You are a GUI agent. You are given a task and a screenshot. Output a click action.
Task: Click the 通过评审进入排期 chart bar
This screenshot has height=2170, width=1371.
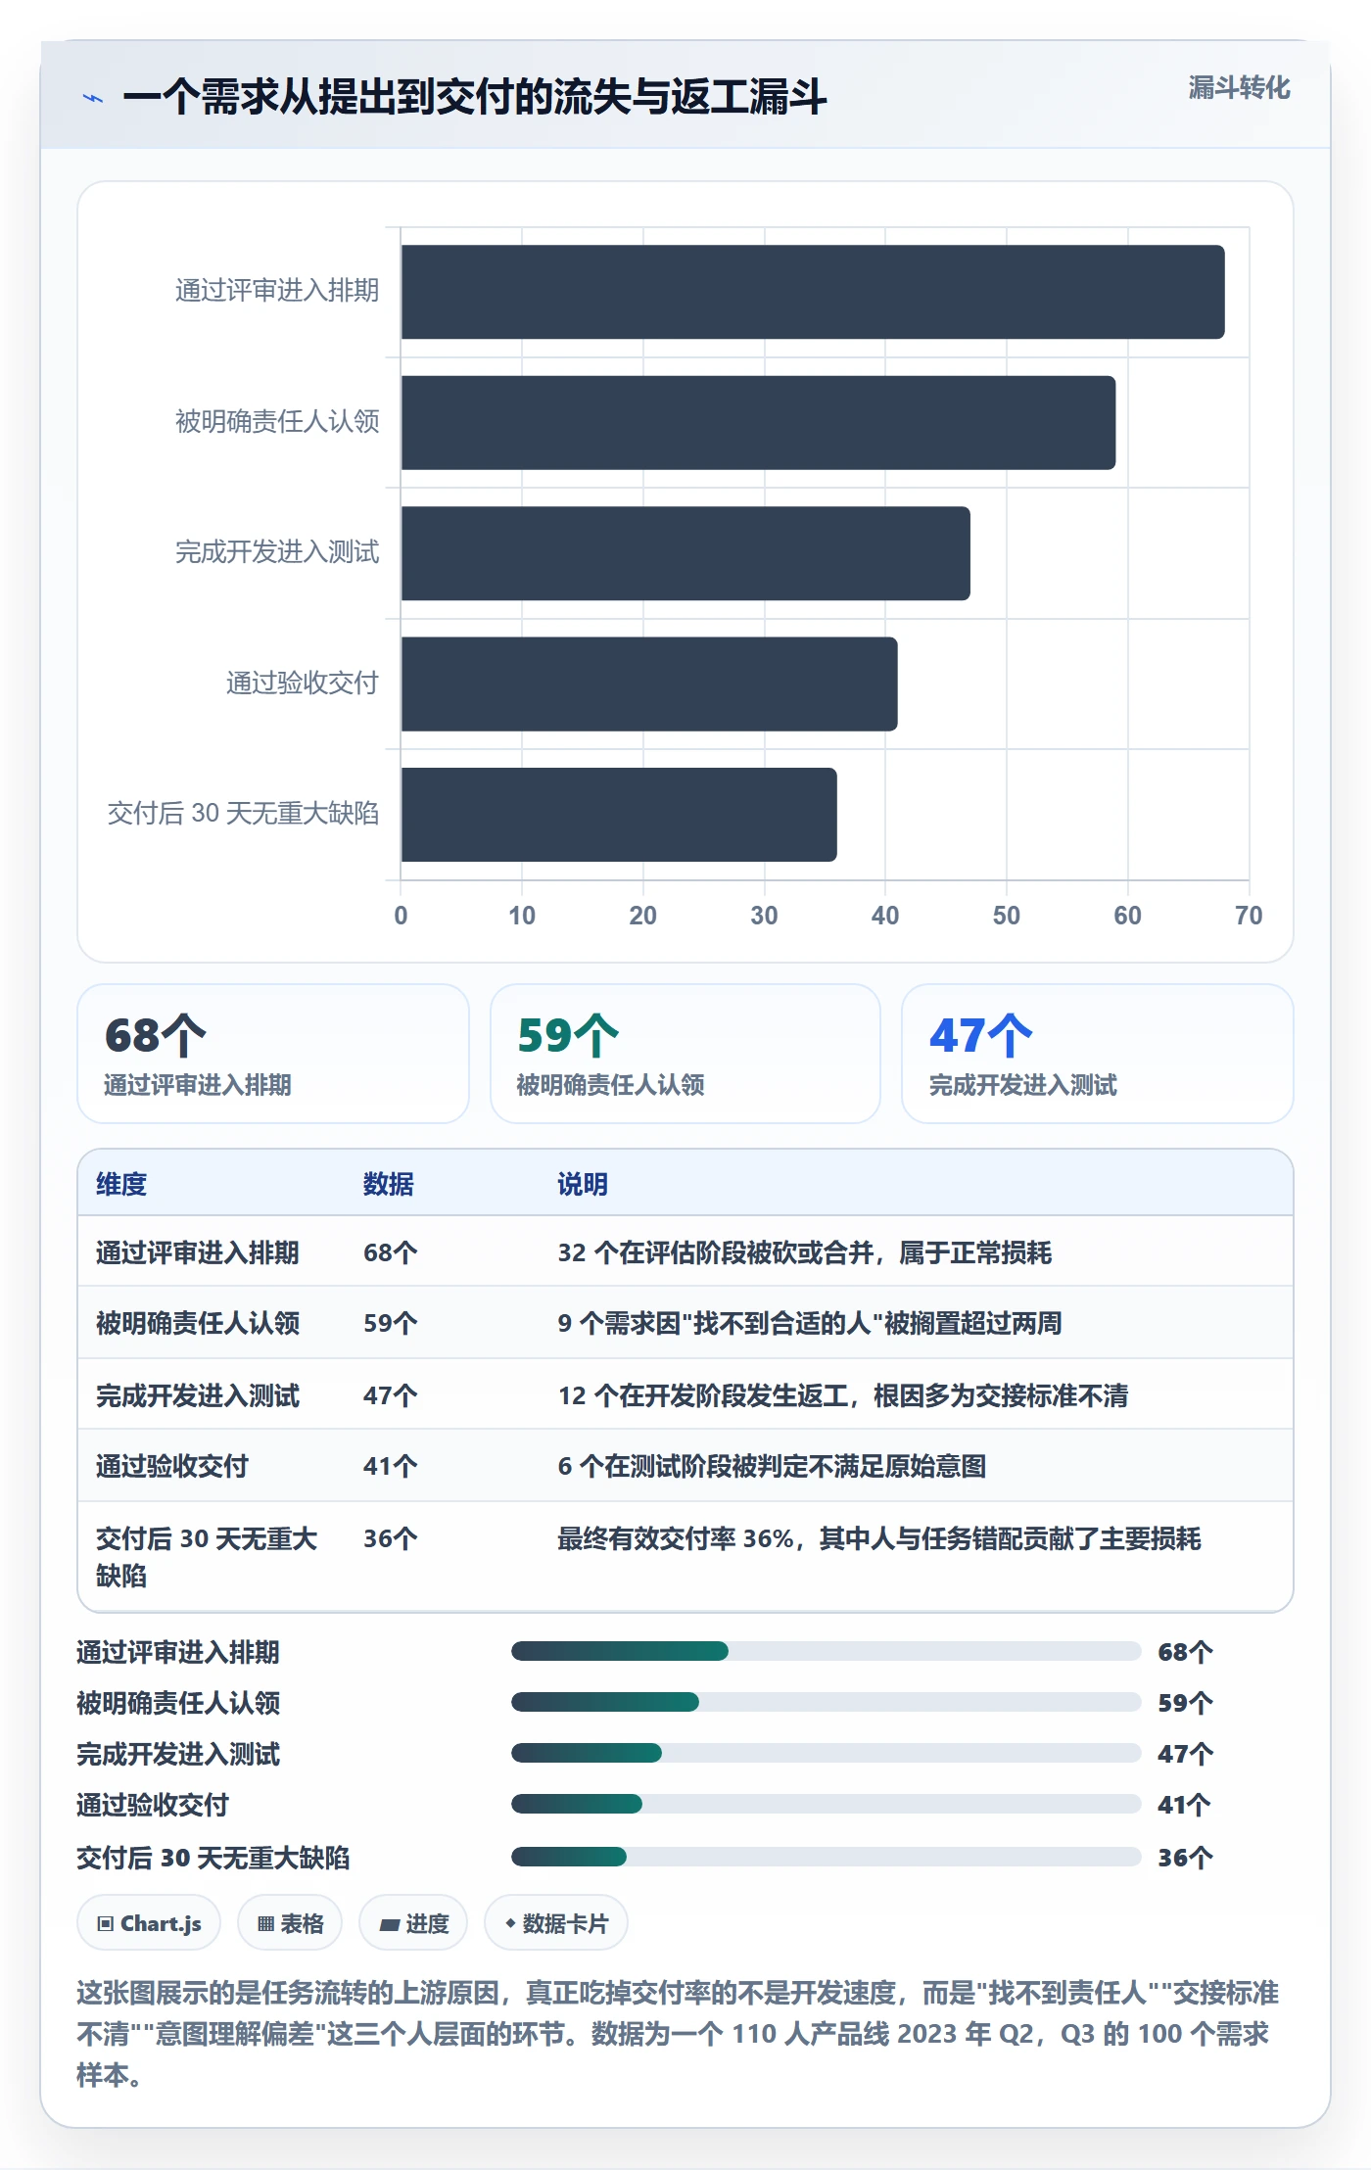pyautogui.click(x=813, y=292)
